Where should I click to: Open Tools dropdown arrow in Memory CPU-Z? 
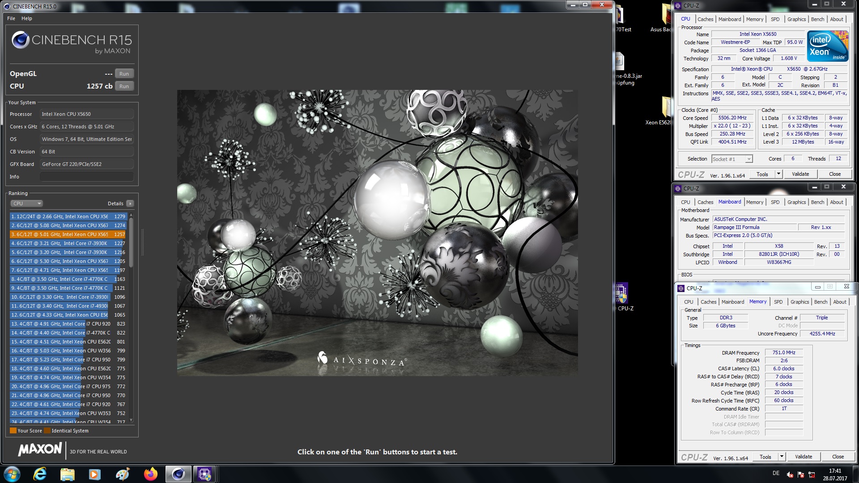782,457
